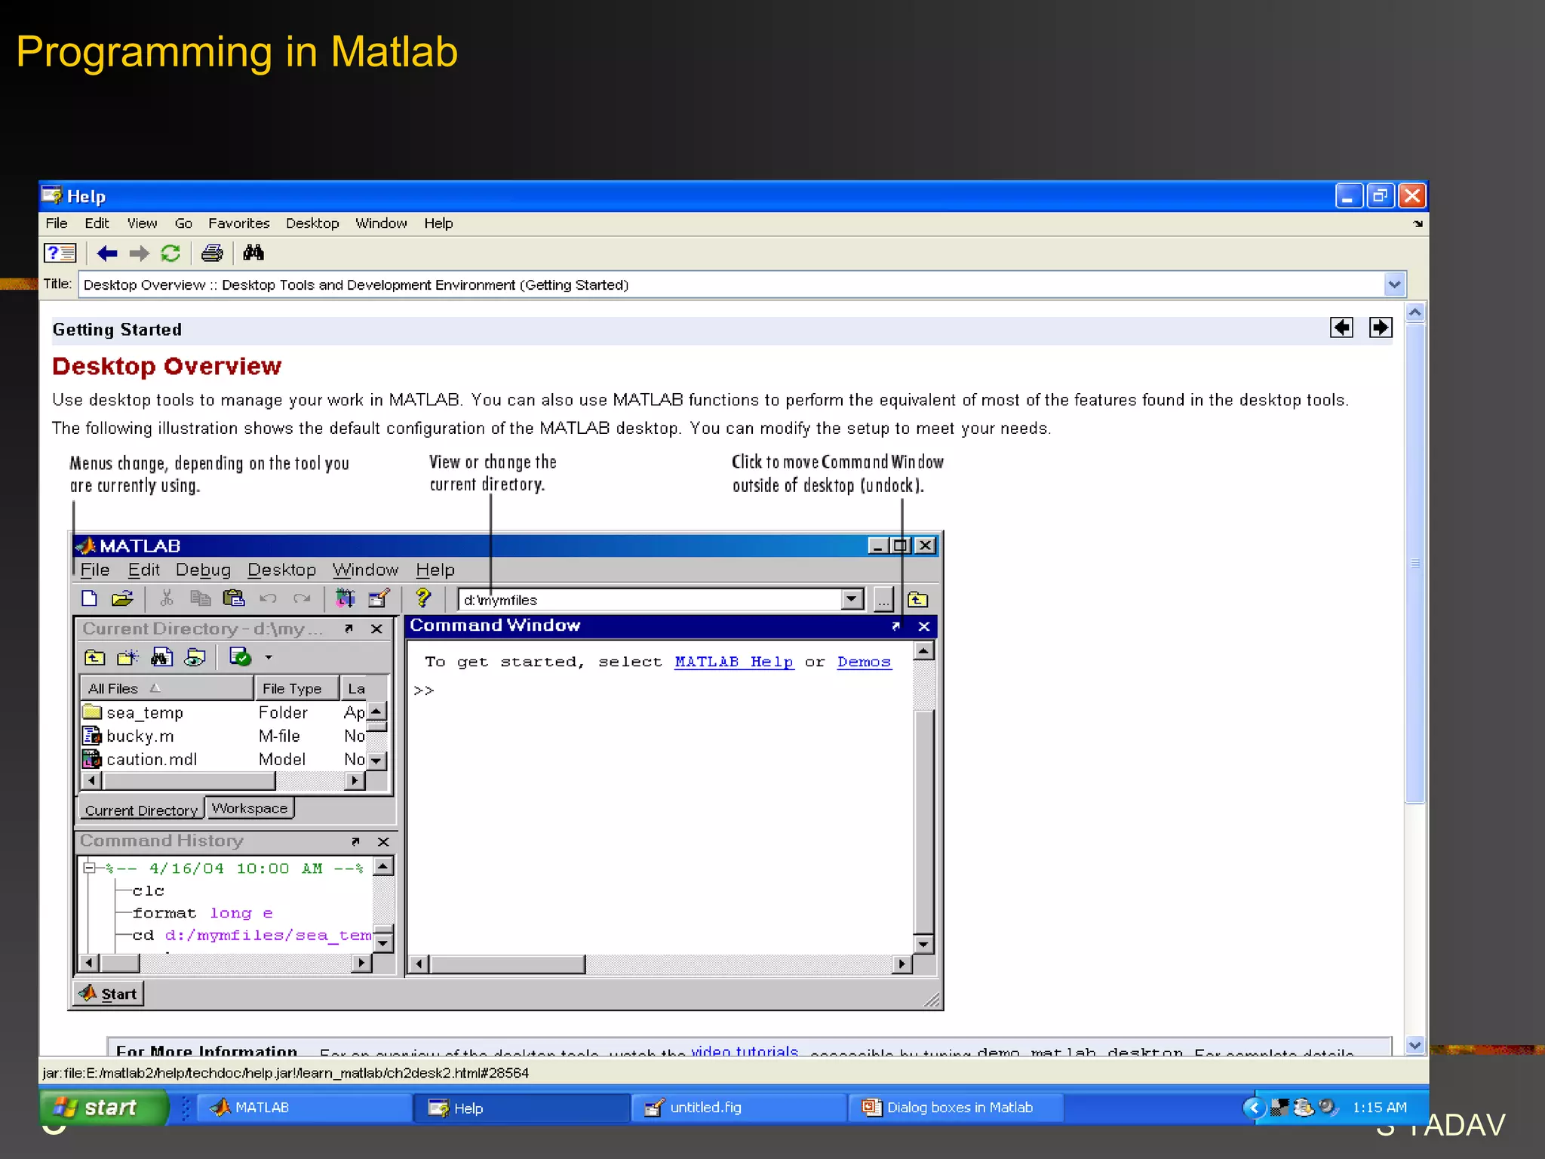Switch to Dialog boxes in Matlab taskbar item
Viewport: 1545px width, 1159px height.
[956, 1108]
